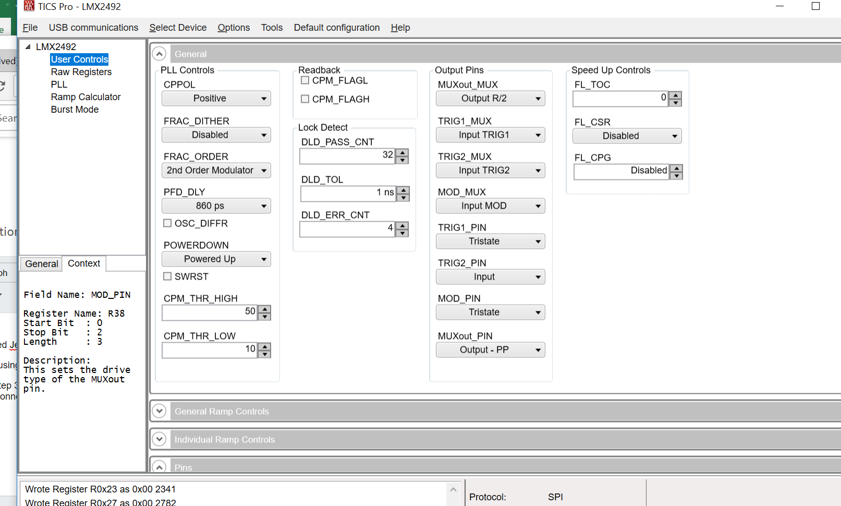Viewport: 841px width, 506px height.
Task: Open the FRAC_DITHER dropdown
Action: [216, 135]
